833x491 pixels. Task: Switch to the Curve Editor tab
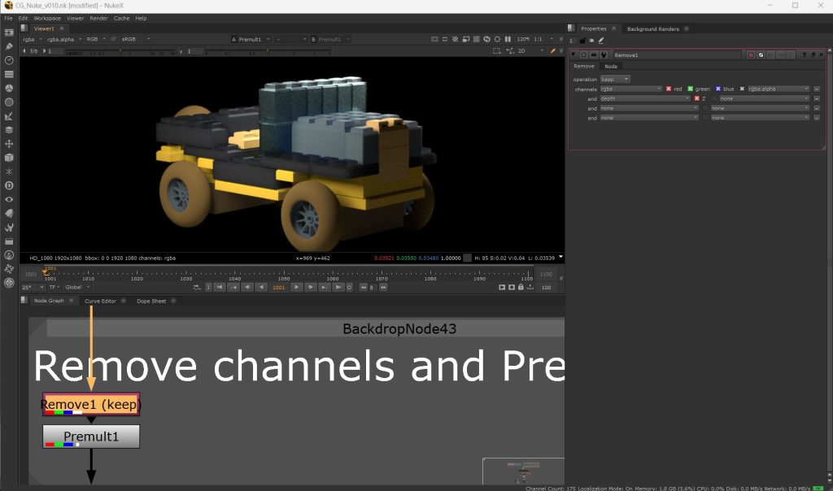(100, 301)
